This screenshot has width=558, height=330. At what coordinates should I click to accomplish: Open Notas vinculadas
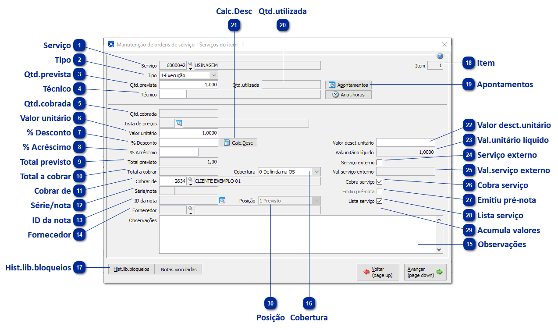pos(179,269)
